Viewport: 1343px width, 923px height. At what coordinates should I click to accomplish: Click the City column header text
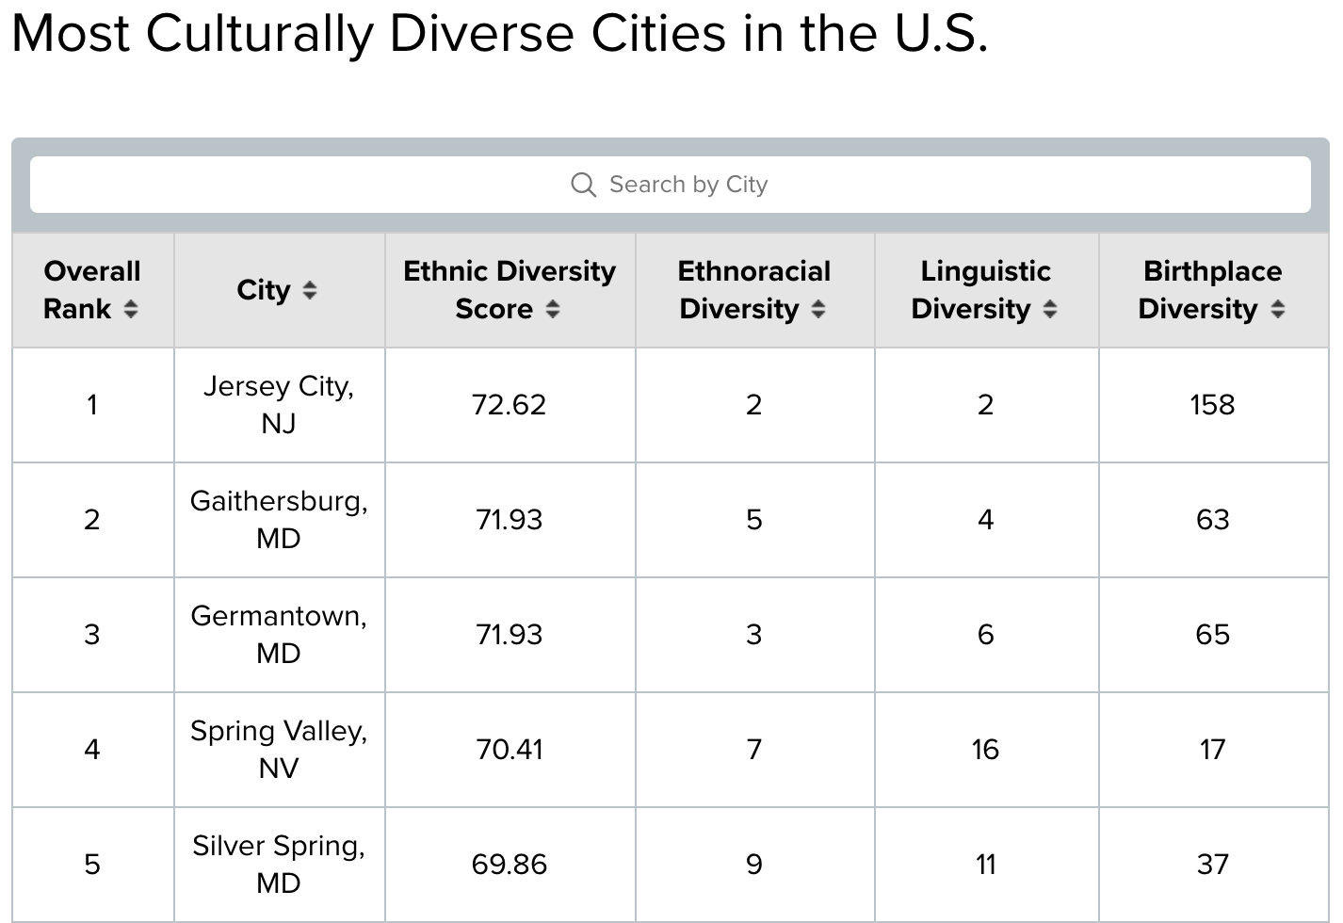(x=264, y=290)
